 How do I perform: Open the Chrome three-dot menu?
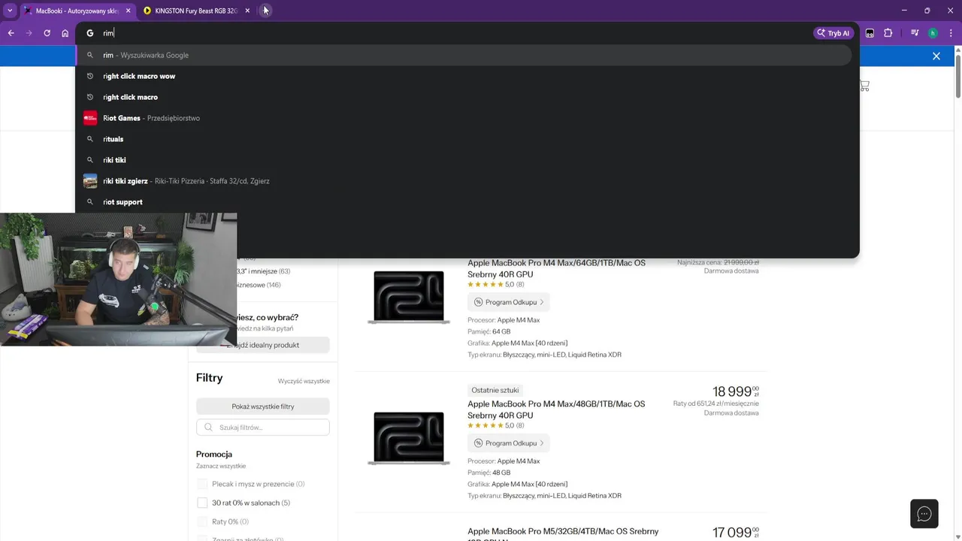pyautogui.click(x=951, y=33)
